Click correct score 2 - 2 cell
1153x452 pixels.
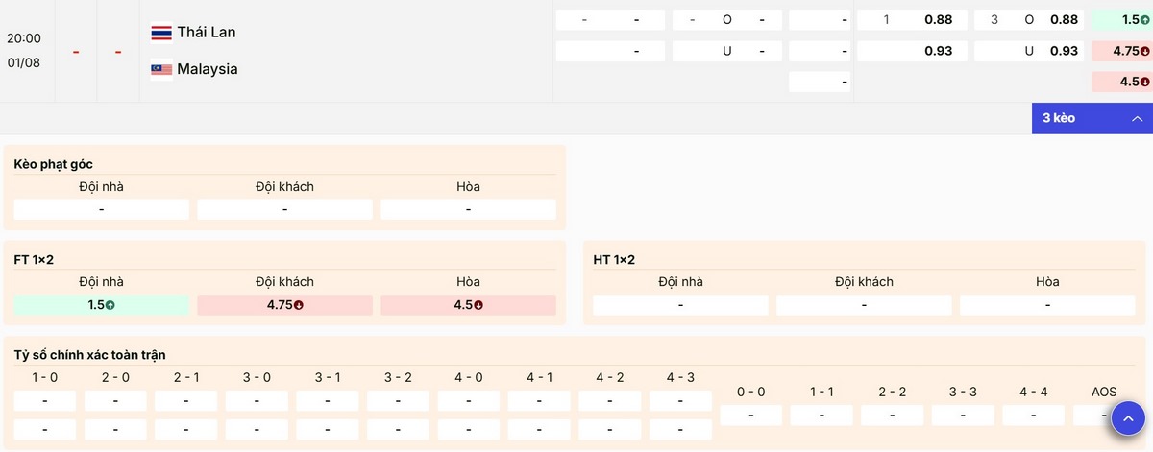tap(893, 416)
